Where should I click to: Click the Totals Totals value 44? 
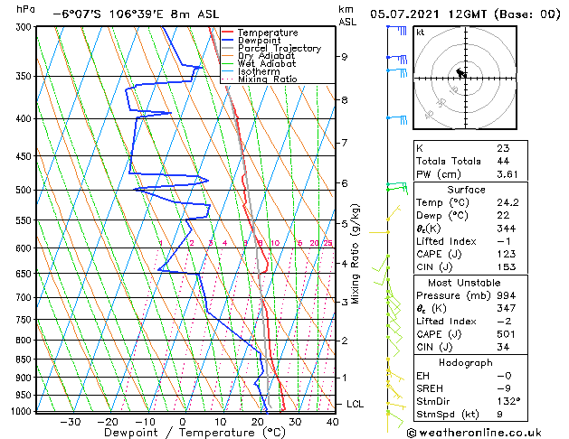(x=503, y=161)
